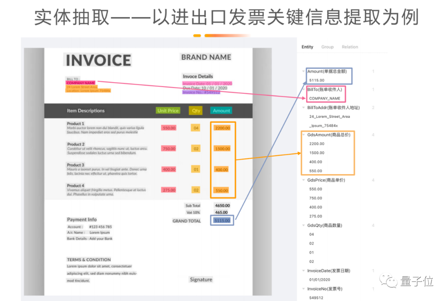Viewport: 448px width, 301px height.
Task: Select the GdsAmount(商品总价) entity label
Action: [329, 135]
